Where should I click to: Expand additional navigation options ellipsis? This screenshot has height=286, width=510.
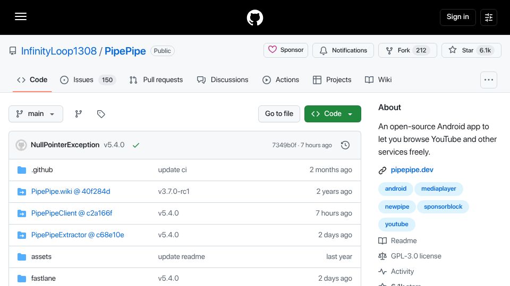pos(489,80)
